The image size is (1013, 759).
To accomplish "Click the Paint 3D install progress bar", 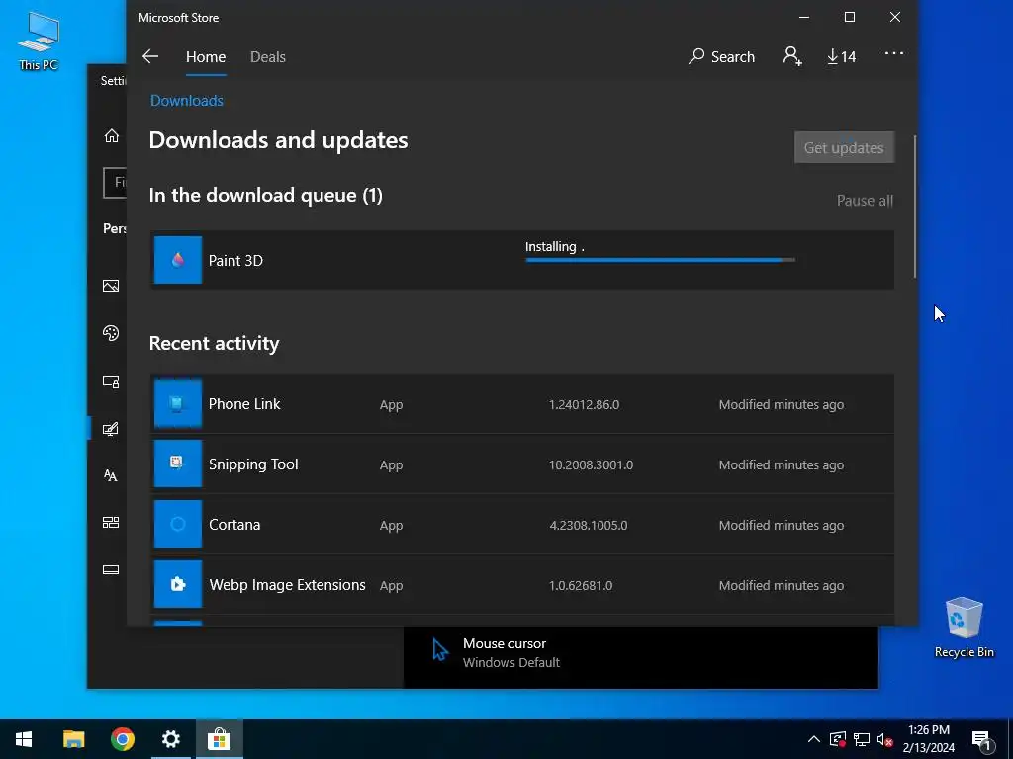I will pyautogui.click(x=660, y=260).
